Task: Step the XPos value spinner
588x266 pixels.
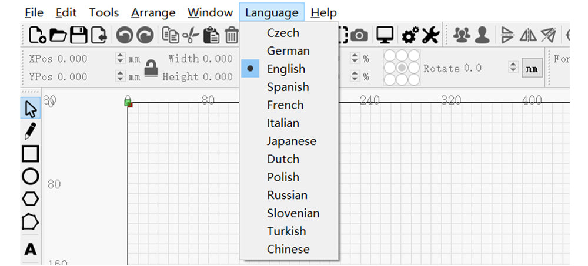Action: pos(121,59)
